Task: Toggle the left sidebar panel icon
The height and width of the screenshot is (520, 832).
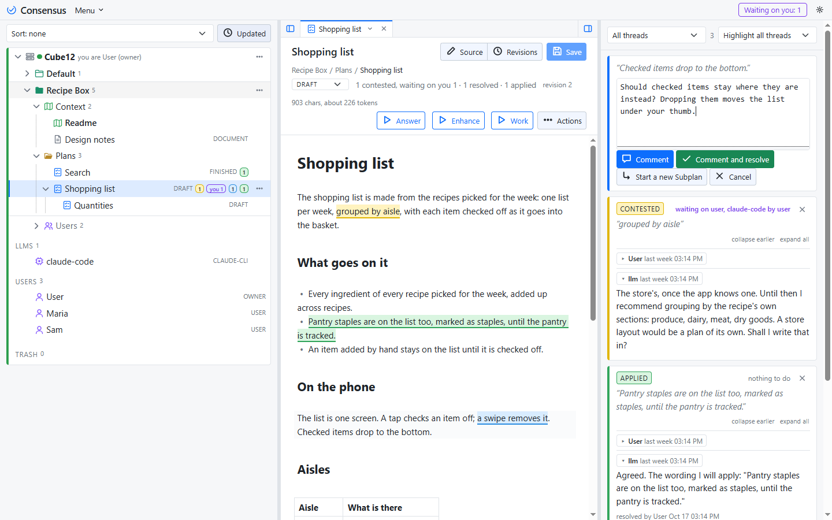Action: 291,29
